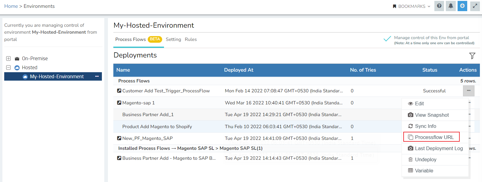
Task: Switch to the Rules tab
Action: point(191,39)
